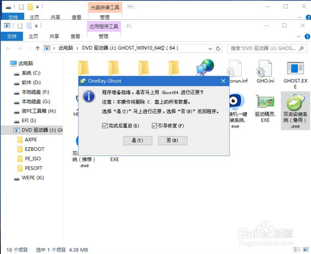Viewport: 311px width, 254px height.
Task: Click properties icon in J:\ title bar
Action: point(20,26)
